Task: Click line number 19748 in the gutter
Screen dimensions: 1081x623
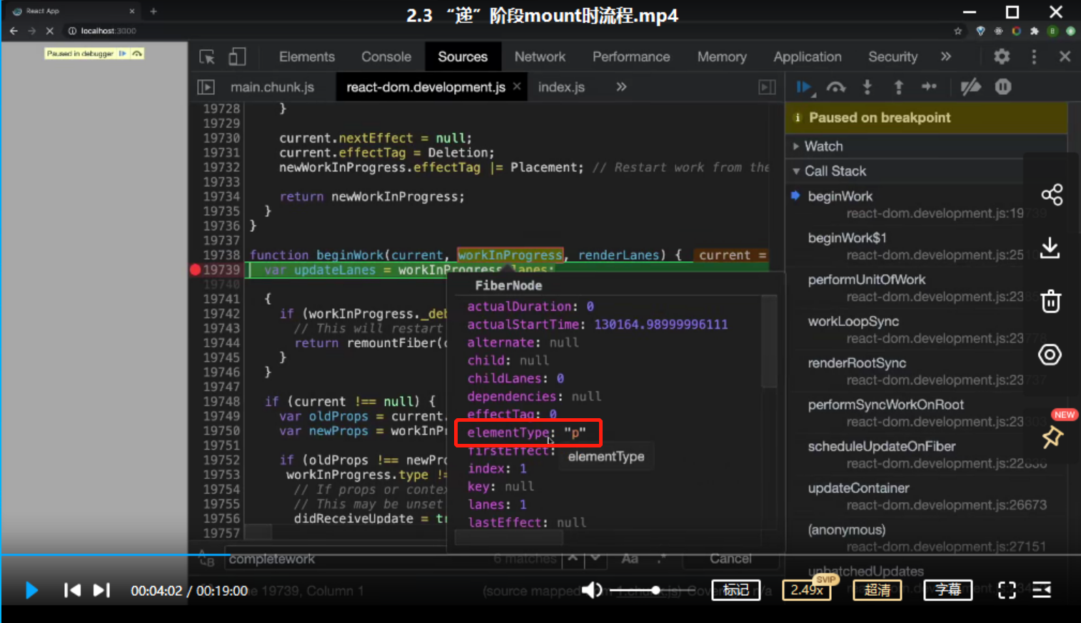Action: point(221,402)
